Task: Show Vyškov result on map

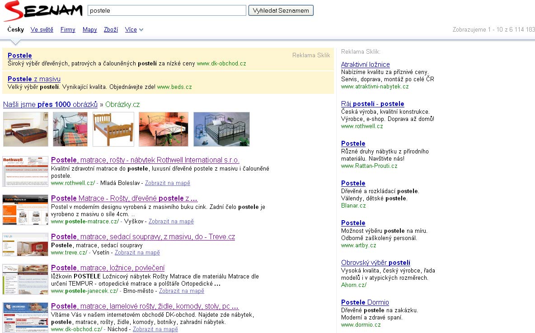Action: tap(171, 222)
